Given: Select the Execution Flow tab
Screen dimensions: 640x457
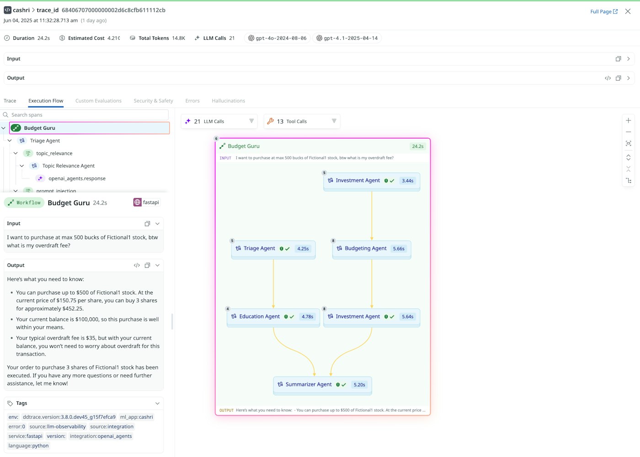Looking at the screenshot, I should 46,101.
